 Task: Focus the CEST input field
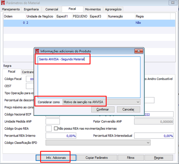tap(30, 86)
